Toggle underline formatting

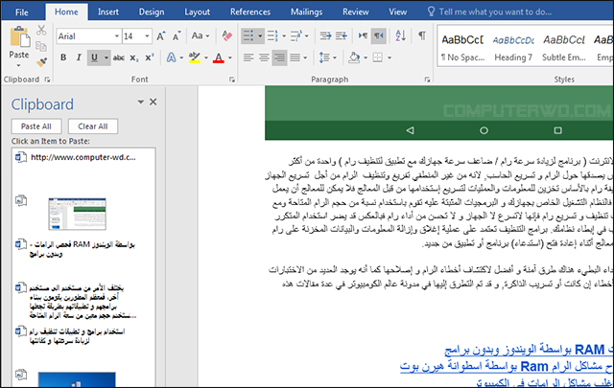[94, 57]
